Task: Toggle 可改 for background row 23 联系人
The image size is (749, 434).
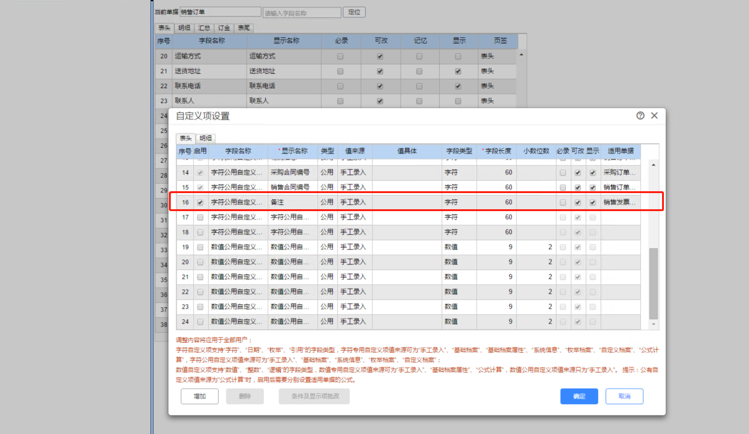Action: click(x=380, y=101)
